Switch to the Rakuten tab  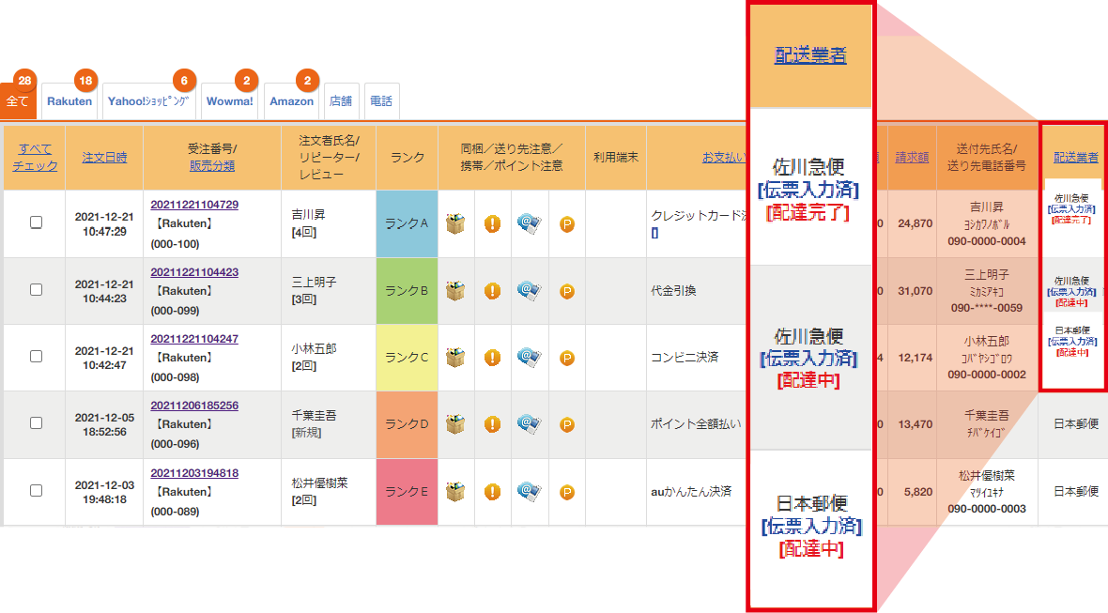[x=69, y=101]
